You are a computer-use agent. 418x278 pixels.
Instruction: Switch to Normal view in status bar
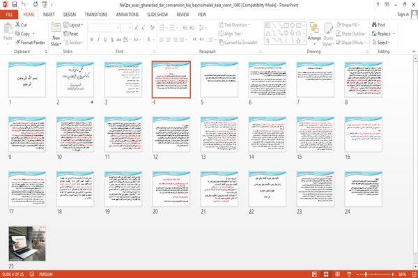point(315,274)
